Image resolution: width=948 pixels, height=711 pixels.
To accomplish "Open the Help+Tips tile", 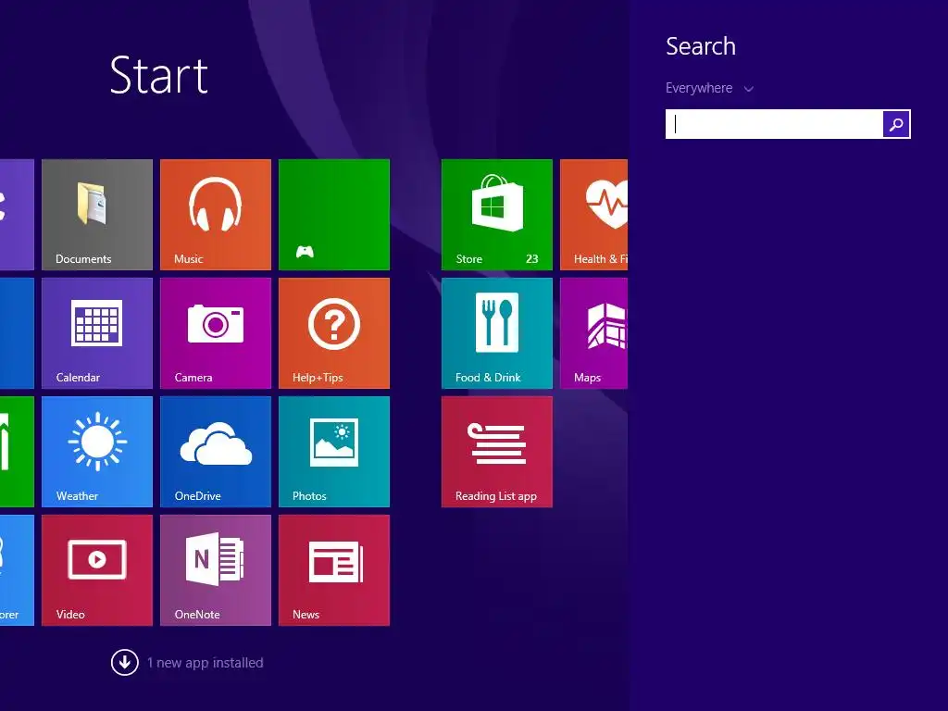I will (333, 333).
